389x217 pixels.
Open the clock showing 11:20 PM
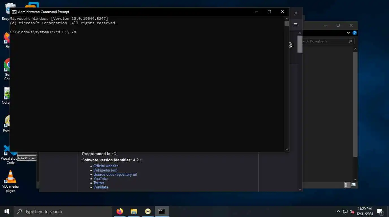pyautogui.click(x=365, y=211)
